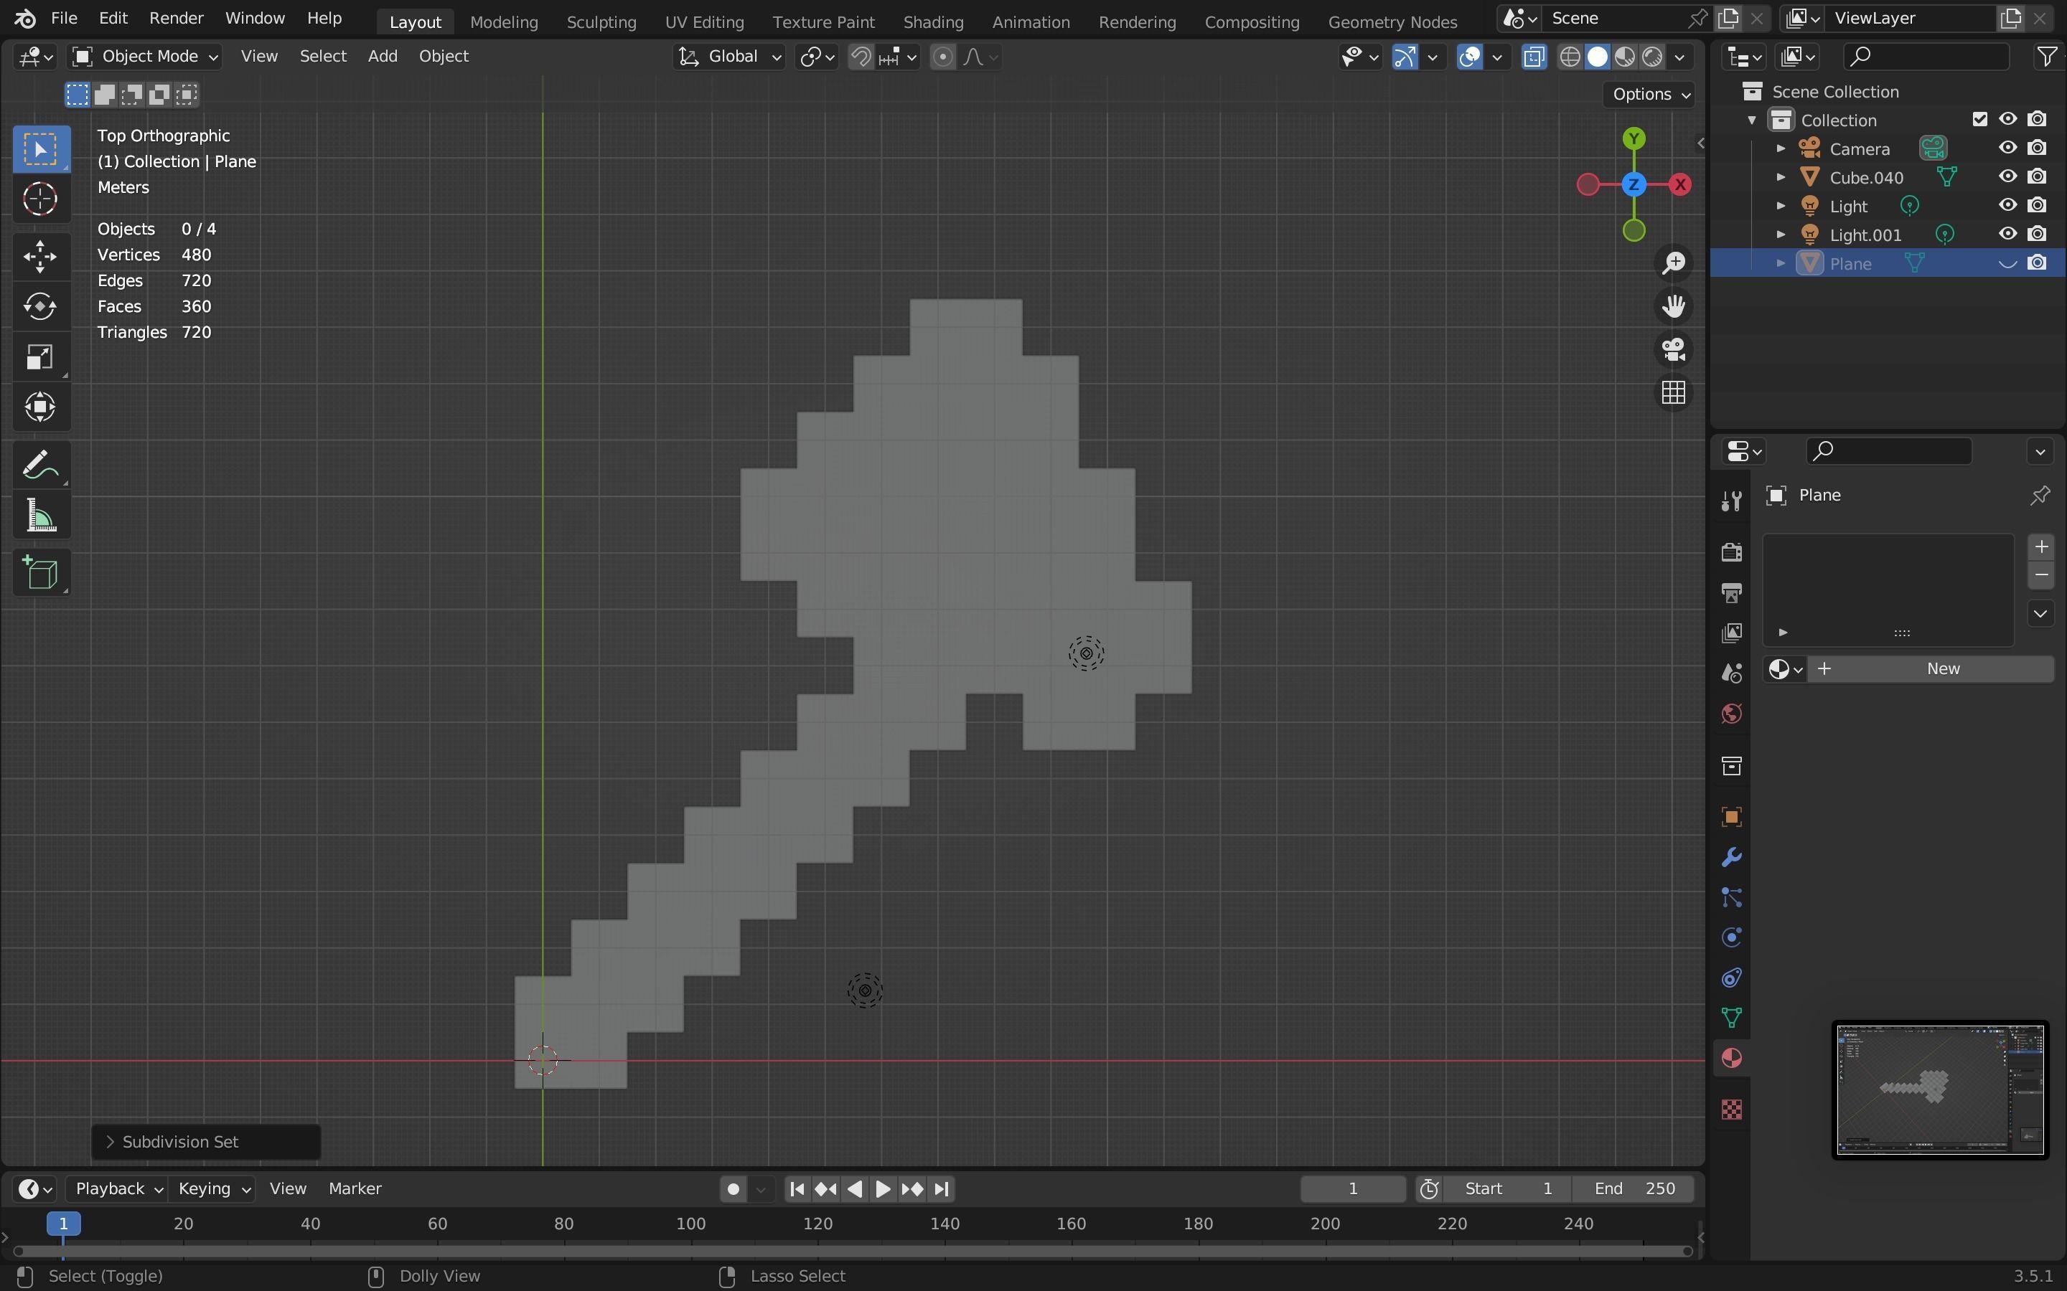
Task: Jump to the end frame button
Action: pyautogui.click(x=941, y=1188)
